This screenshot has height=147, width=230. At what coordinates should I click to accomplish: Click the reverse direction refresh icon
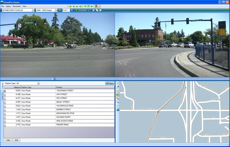(89, 10)
